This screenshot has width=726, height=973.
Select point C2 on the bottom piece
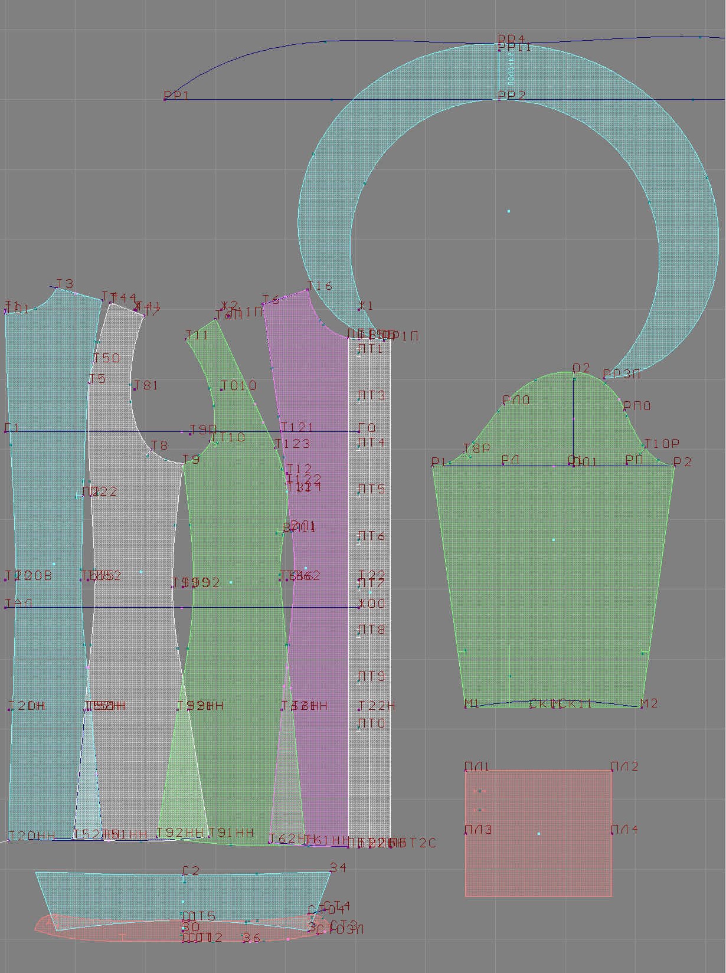click(184, 874)
